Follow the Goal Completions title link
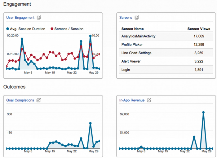 (x=20, y=100)
